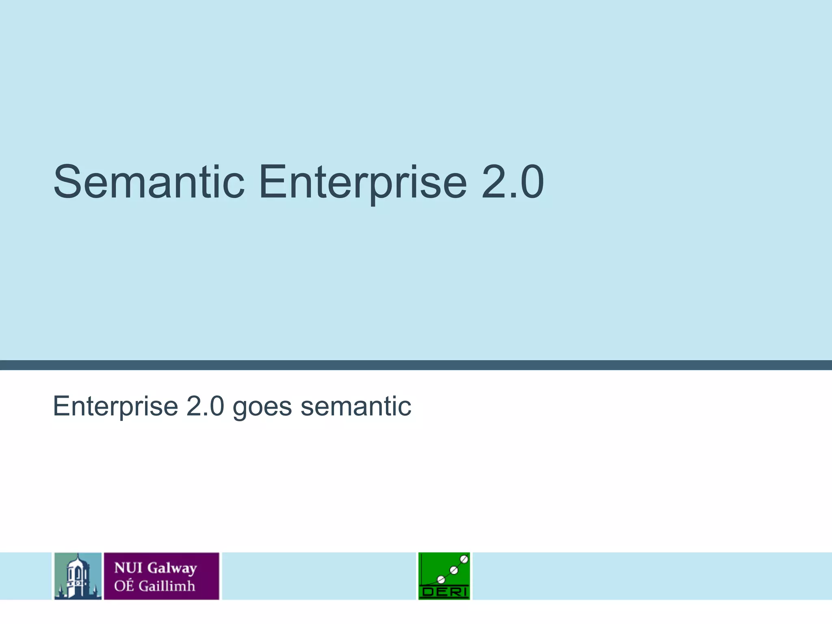Screen dimensions: 832x624
Task: Select the 'OÉ Gaillimh' logo text
Action: (154, 586)
